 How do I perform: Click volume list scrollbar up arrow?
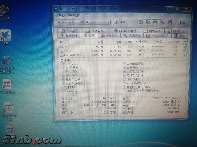[x=185, y=41]
